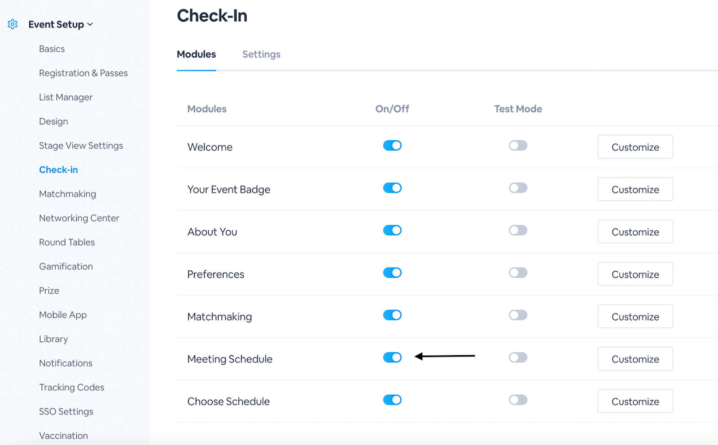The width and height of the screenshot is (718, 445).
Task: Enable Test Mode for Your Event Badge
Action: (518, 188)
